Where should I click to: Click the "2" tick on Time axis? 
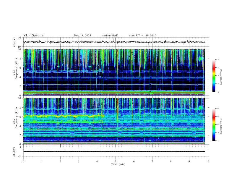[60, 161]
